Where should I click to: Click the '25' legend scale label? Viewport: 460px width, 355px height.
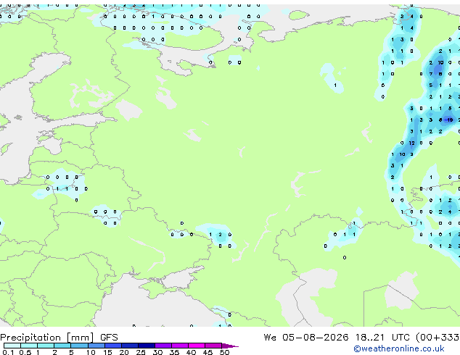[141, 352]
